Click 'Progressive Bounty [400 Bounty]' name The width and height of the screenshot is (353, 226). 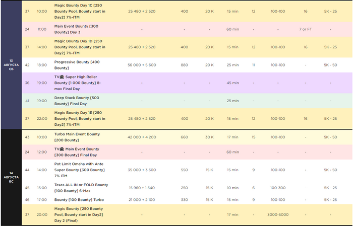coord(77,65)
